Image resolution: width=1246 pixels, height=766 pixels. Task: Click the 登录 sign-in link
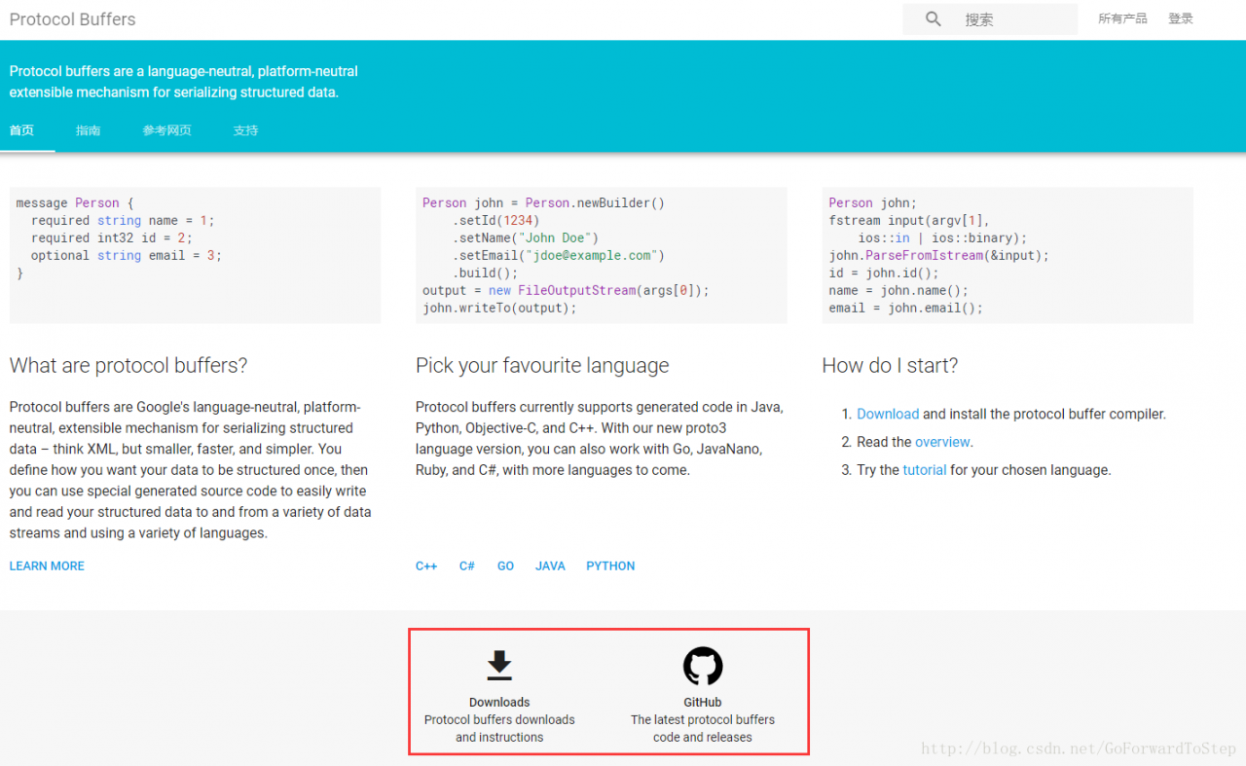coord(1181,18)
